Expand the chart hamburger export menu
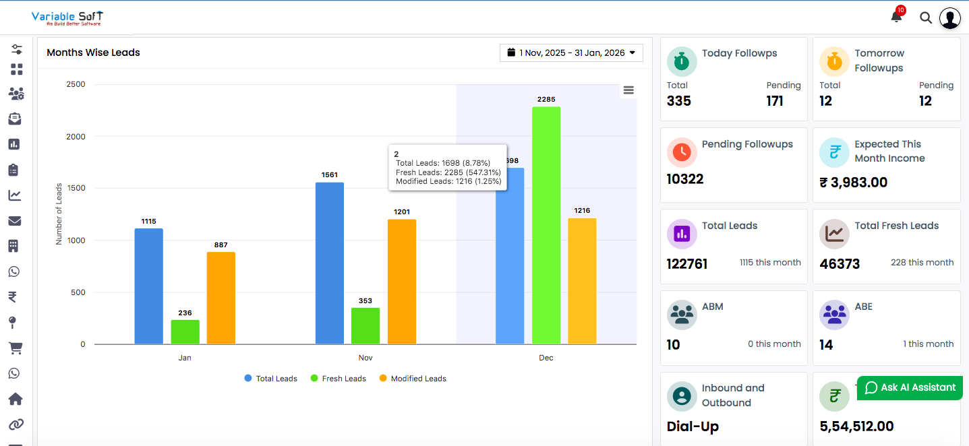 click(628, 90)
